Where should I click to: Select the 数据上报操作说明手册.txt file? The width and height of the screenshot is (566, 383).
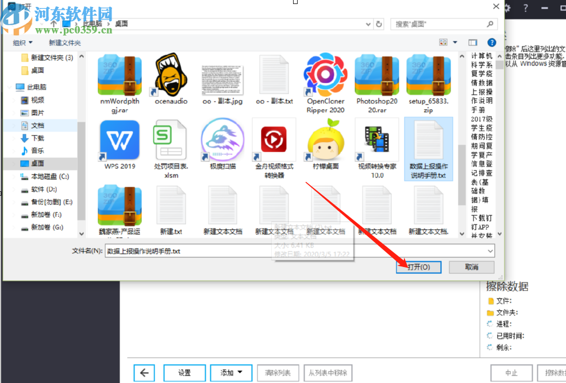[429, 149]
